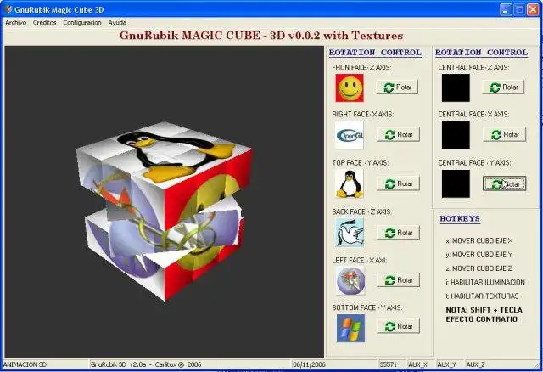543x372 pixels.
Task: Rotate the Top Face Y axis
Action: (398, 183)
